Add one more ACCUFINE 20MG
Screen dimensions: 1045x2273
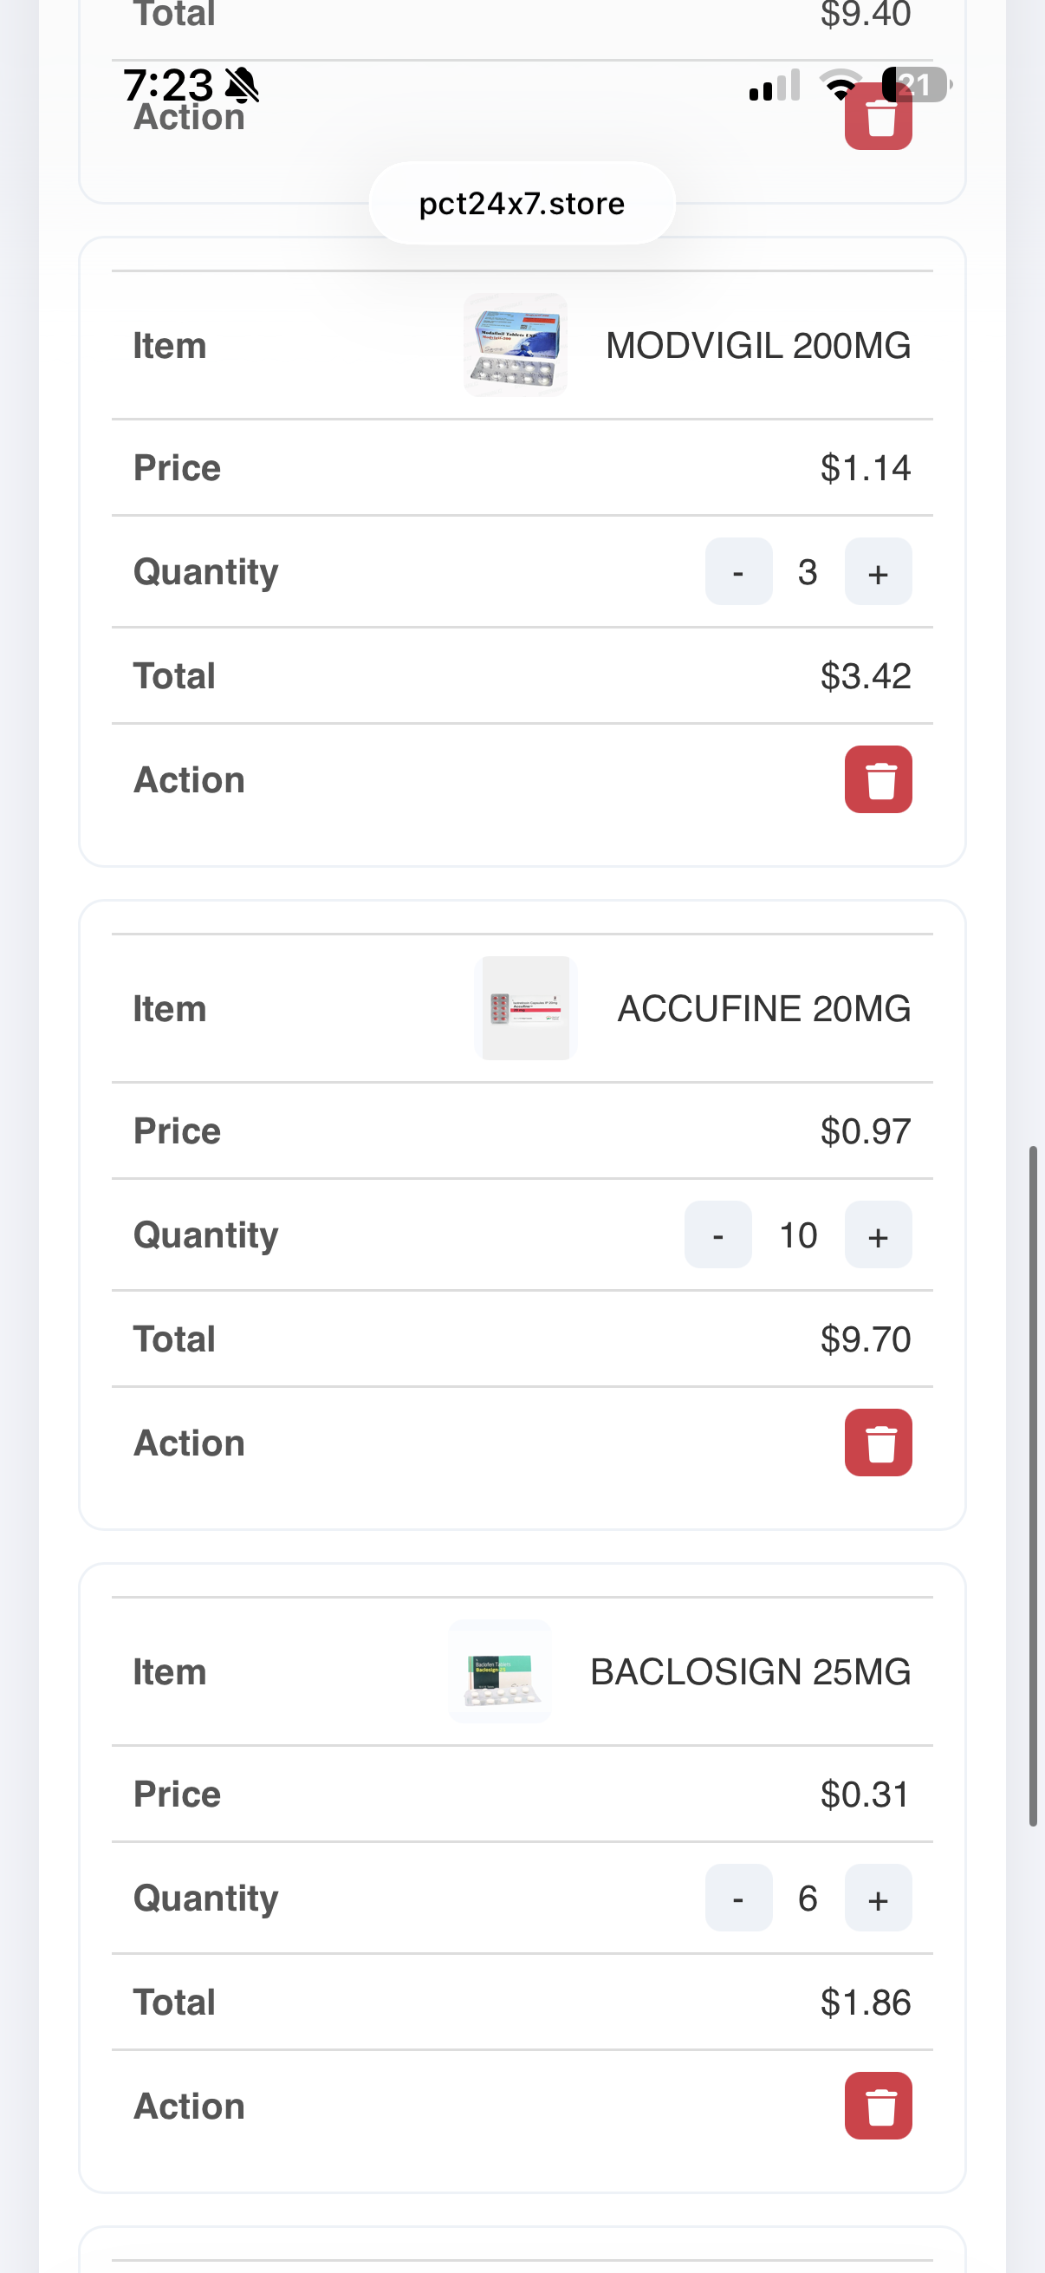pyautogui.click(x=878, y=1234)
